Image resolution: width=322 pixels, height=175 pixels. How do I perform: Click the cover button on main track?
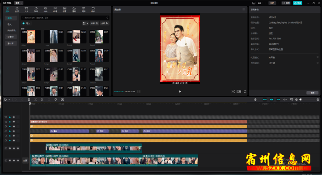pos(25,161)
